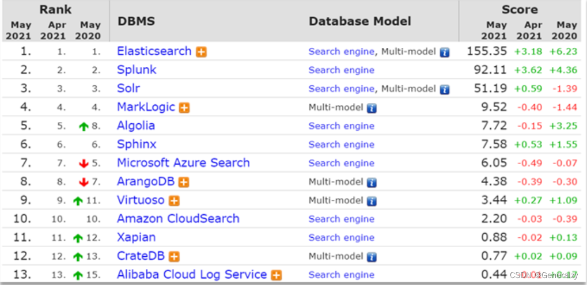This screenshot has width=587, height=285.
Task: Click the score value 7.72
Action: point(494,126)
